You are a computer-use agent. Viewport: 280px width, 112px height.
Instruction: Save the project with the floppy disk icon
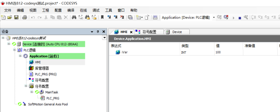(x=16, y=17)
